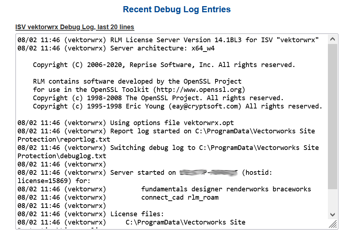The height and width of the screenshot is (240, 347).
Task: Click the Reprise Software copyright line
Action: click(x=164, y=65)
